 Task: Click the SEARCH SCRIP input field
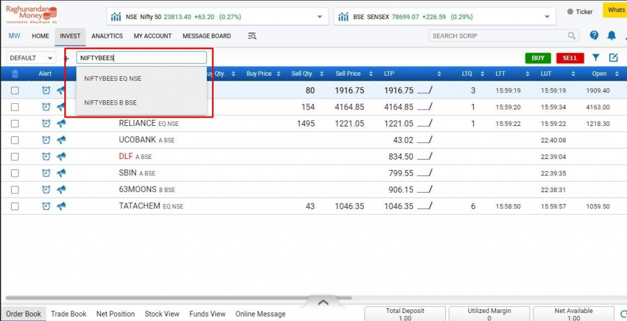498,36
